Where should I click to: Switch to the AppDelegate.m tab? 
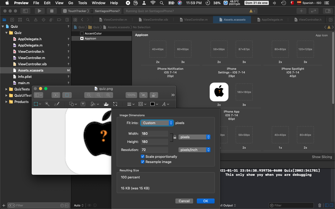[270, 20]
